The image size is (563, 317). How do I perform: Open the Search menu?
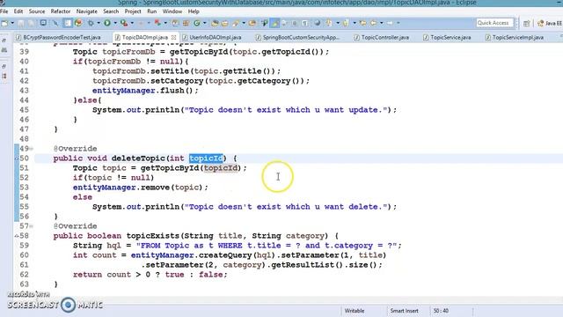click(x=111, y=11)
